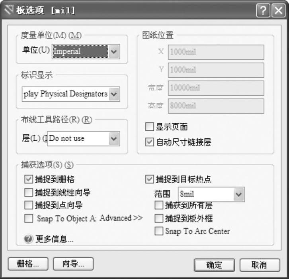Click the 向导... button

tap(73, 264)
